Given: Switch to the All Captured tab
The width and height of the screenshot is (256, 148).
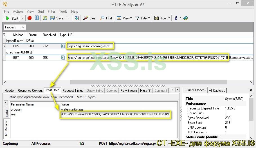Looking at the screenshot, I should point(217,91).
